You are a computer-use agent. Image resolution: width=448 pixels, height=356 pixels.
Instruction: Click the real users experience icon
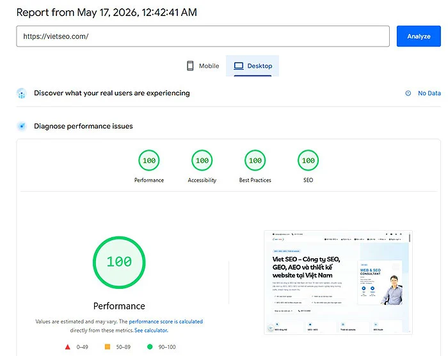click(x=22, y=93)
